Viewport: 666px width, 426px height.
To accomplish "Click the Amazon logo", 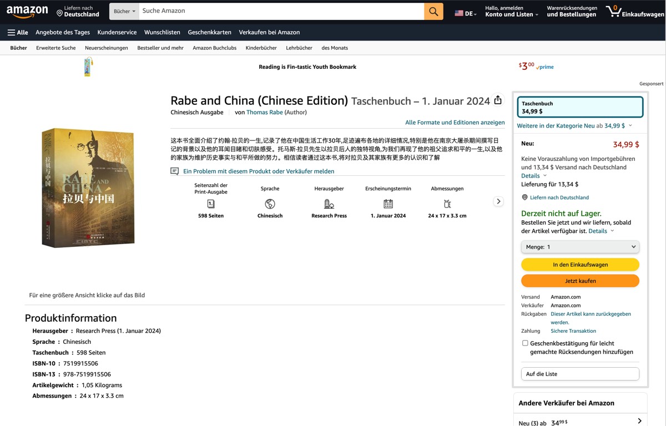I will (27, 11).
